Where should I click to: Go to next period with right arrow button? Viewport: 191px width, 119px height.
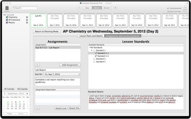pos(116,8)
